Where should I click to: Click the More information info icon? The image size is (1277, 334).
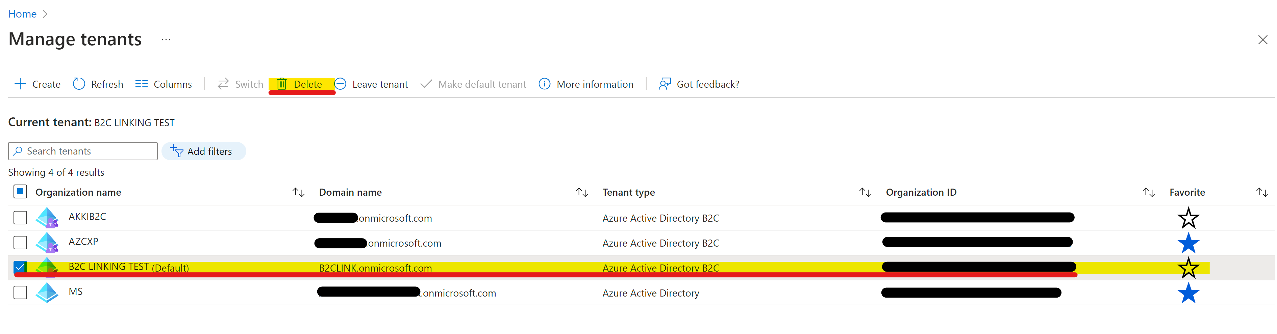click(544, 84)
